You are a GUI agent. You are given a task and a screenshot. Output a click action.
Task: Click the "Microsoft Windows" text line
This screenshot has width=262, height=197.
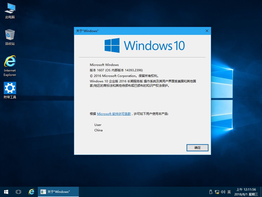[x=104, y=65]
